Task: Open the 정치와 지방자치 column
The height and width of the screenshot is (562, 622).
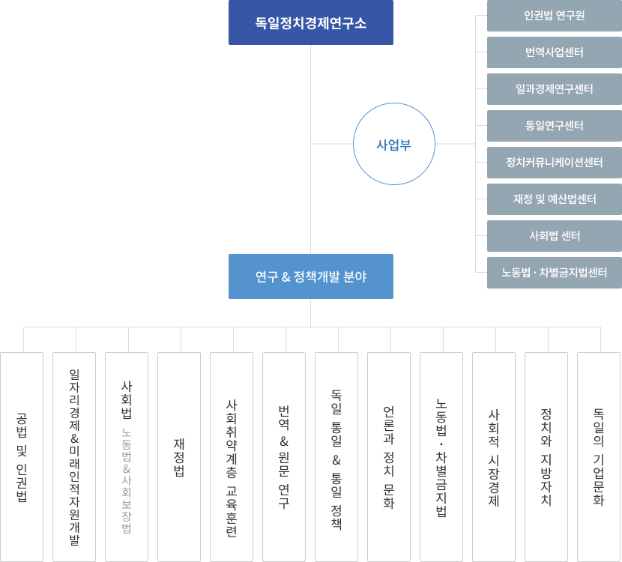Action: pos(546,456)
